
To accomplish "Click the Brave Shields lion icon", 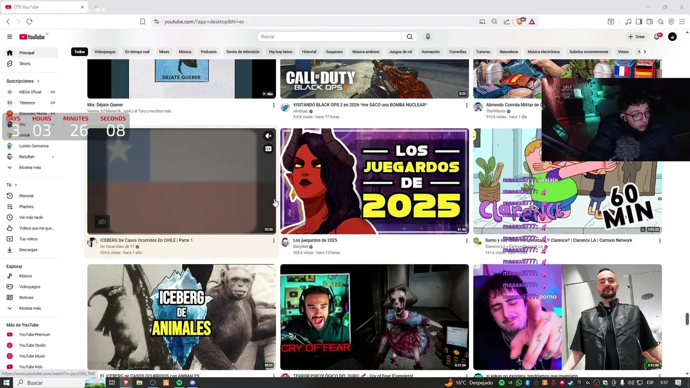I will click(520, 22).
